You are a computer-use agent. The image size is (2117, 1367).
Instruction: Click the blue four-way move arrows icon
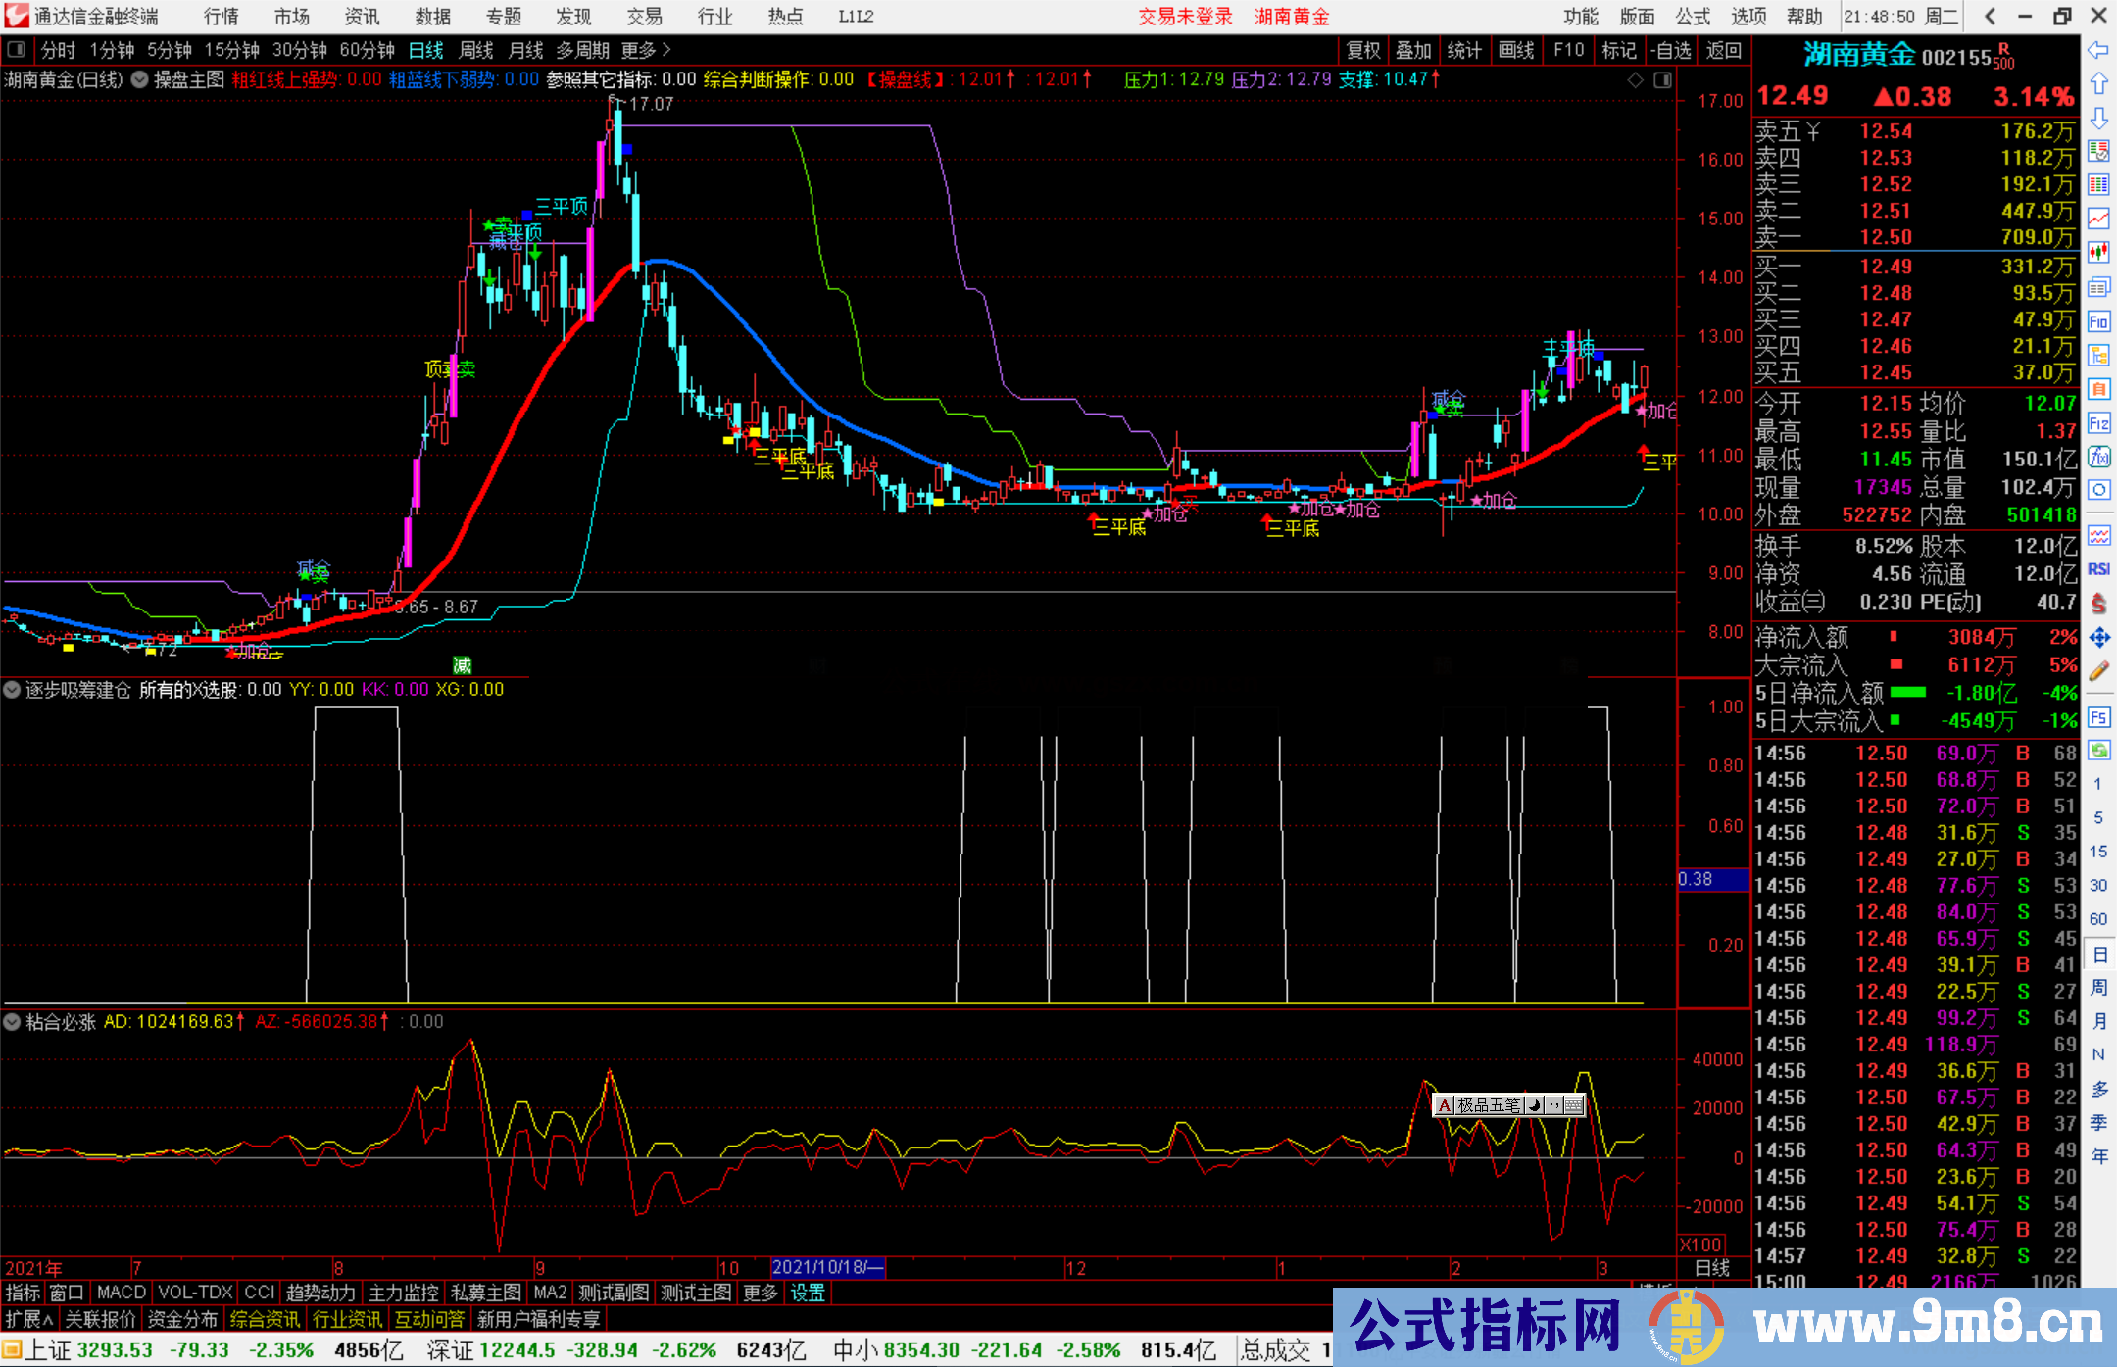(x=2098, y=638)
